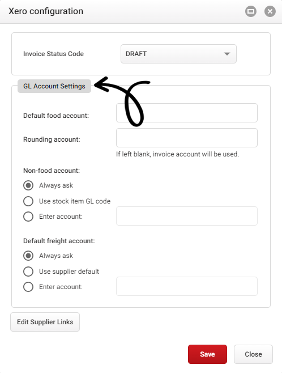Viewport: 282px width, 373px height.
Task: Click the Invoice Status Code label
Action: (53, 54)
